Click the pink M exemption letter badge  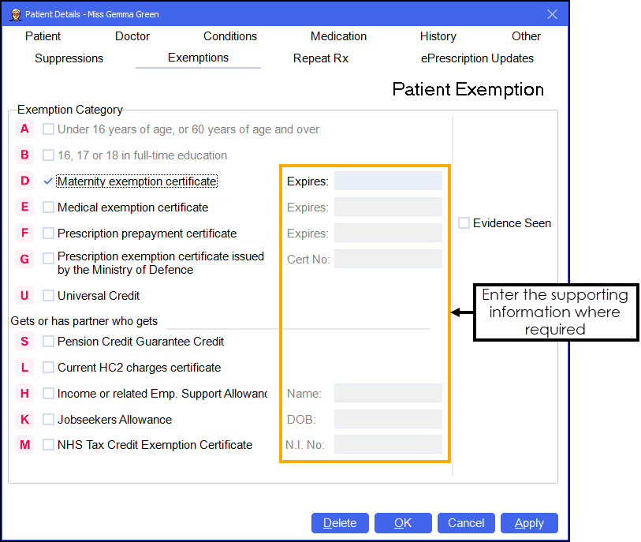click(x=25, y=445)
